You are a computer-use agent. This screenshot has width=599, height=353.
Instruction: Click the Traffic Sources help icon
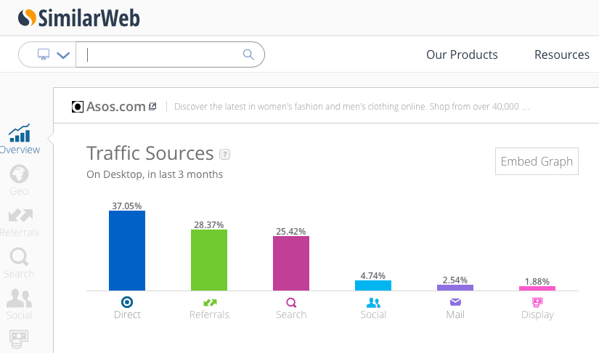pyautogui.click(x=225, y=154)
